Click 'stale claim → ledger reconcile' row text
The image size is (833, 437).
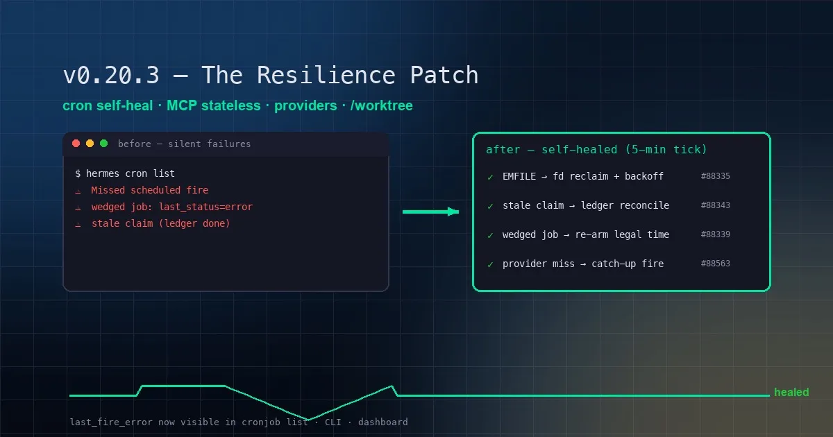[x=586, y=205]
